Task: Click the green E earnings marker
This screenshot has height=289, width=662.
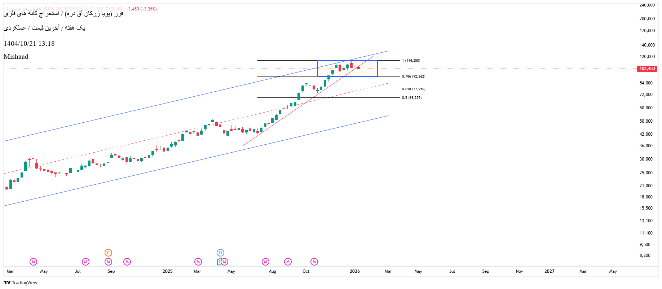Action: (219, 262)
